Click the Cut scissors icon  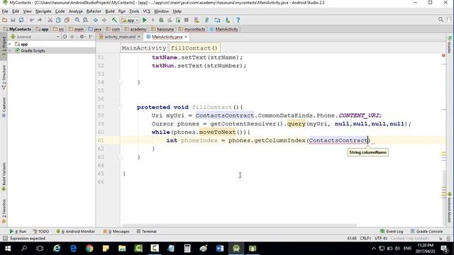[50, 20]
